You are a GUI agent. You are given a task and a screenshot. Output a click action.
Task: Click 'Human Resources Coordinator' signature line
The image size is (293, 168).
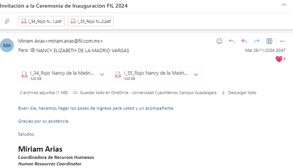[50, 164]
